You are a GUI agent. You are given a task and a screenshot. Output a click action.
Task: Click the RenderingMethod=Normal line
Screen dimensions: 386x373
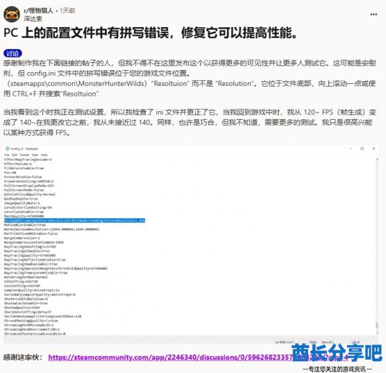[26, 277]
